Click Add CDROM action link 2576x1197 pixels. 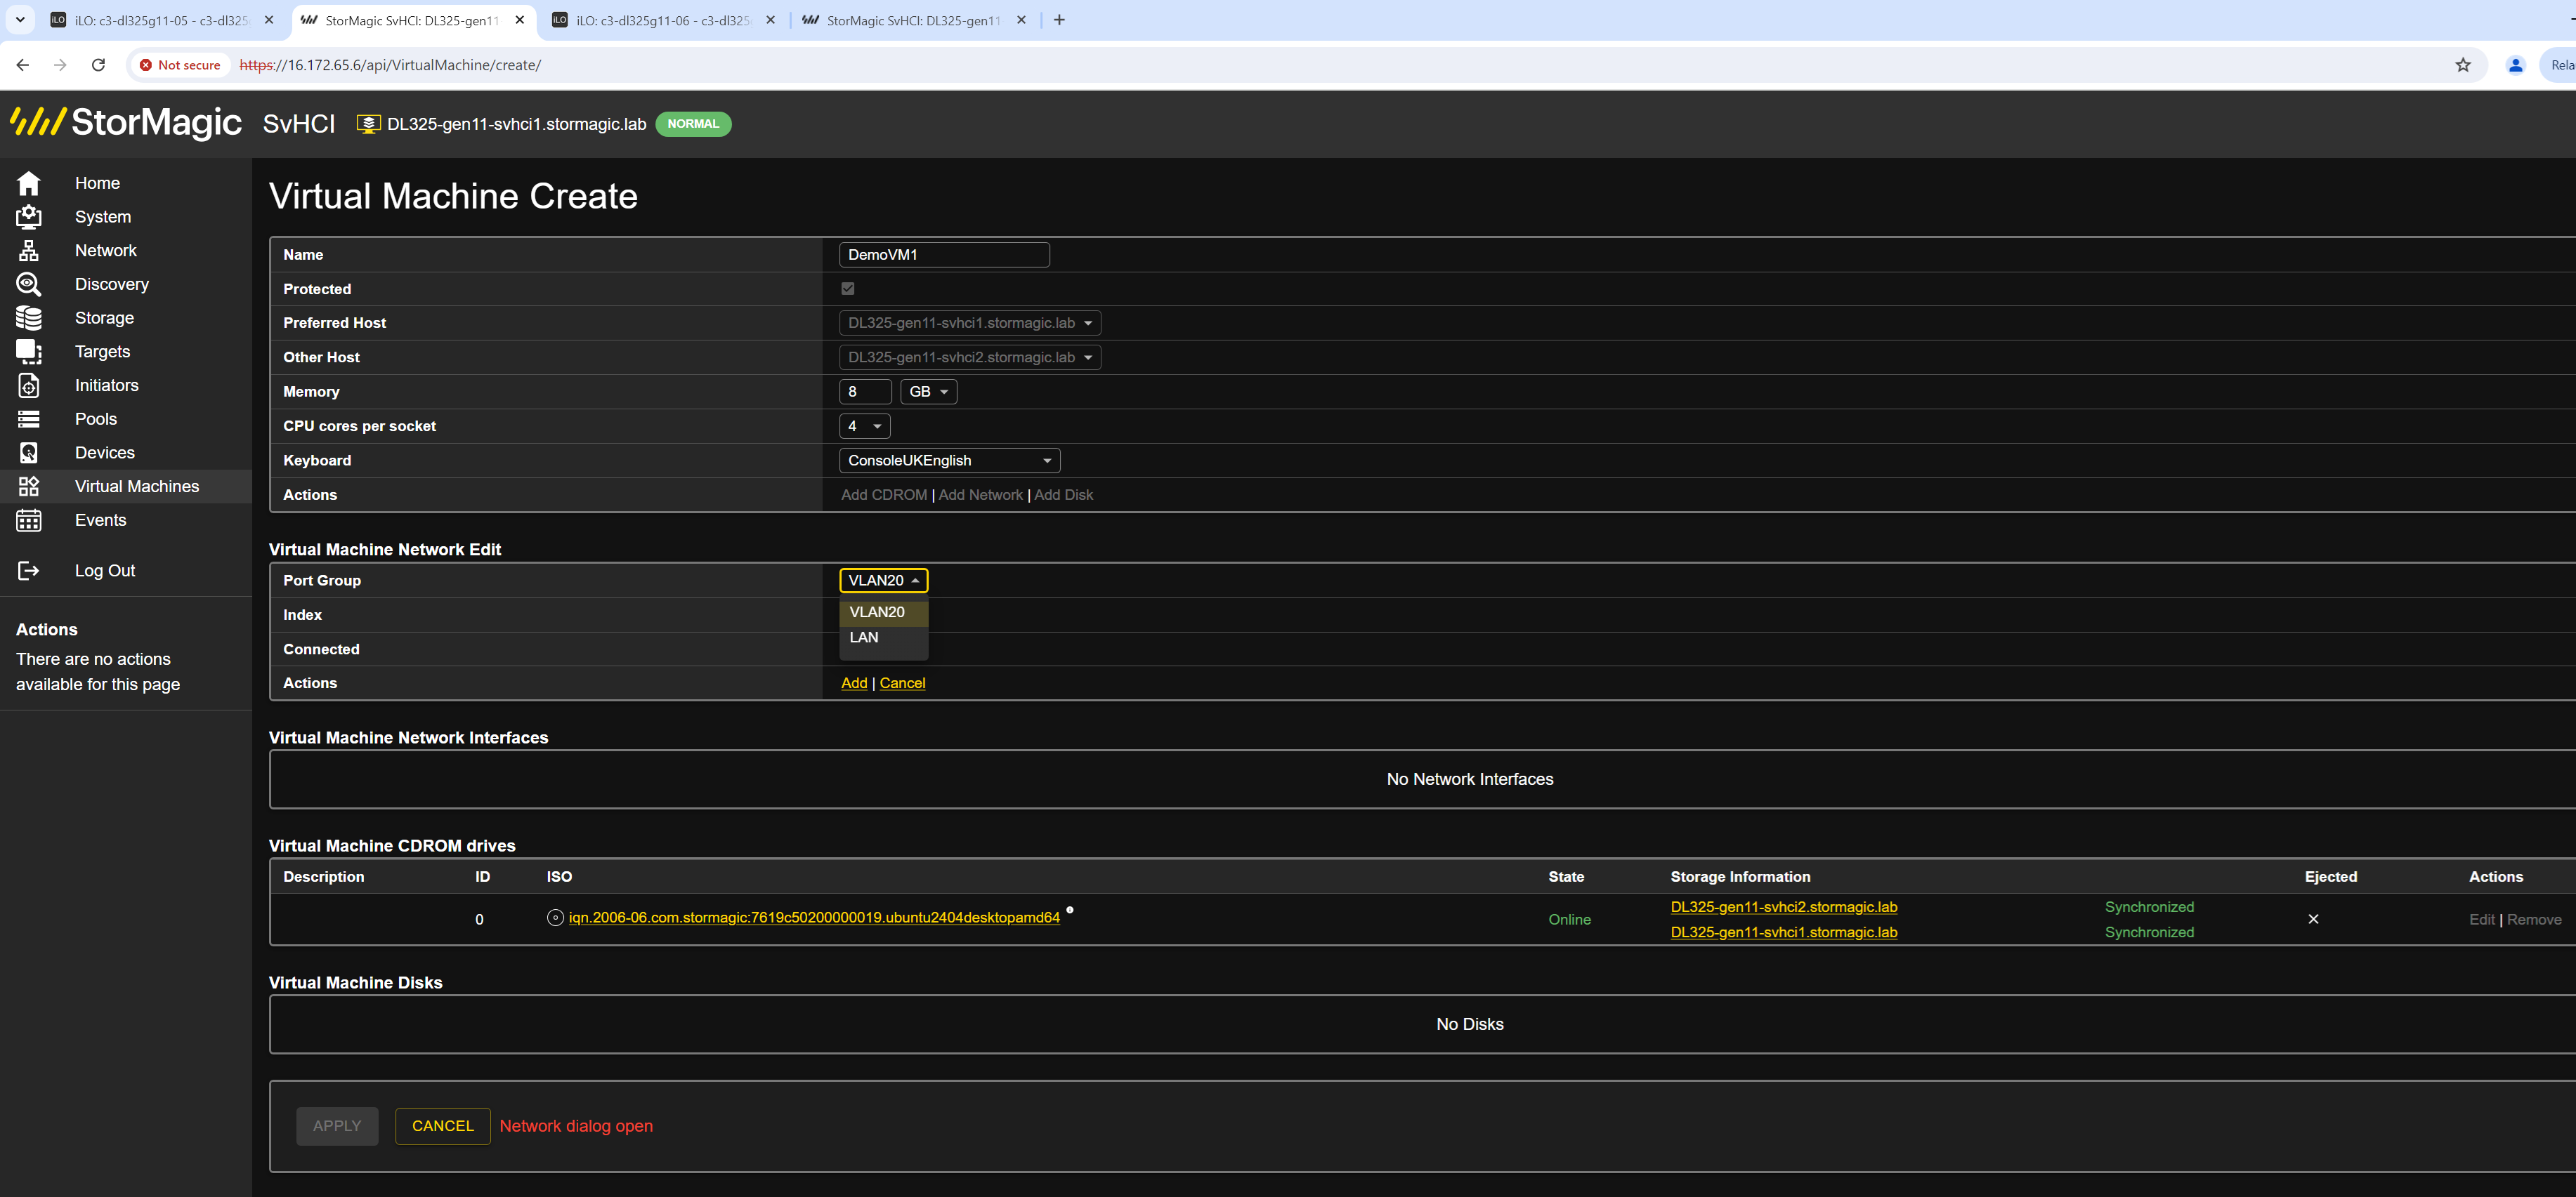tap(884, 496)
